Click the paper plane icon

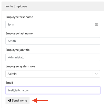tap(9, 100)
